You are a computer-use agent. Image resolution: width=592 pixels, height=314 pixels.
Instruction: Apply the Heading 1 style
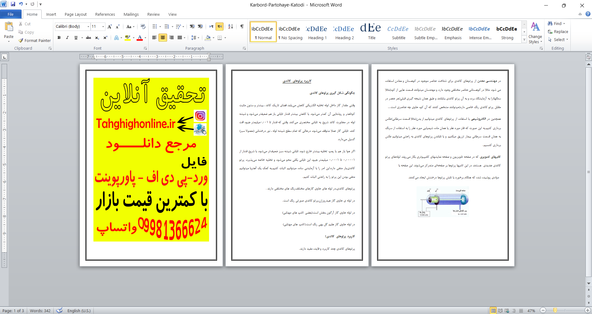[317, 32]
